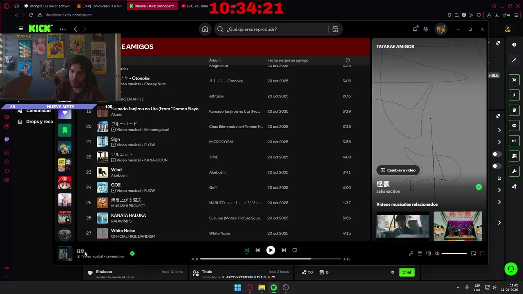Image resolution: width=523 pixels, height=294 pixels.
Task: Open Windows Start menu
Action: pos(237,287)
